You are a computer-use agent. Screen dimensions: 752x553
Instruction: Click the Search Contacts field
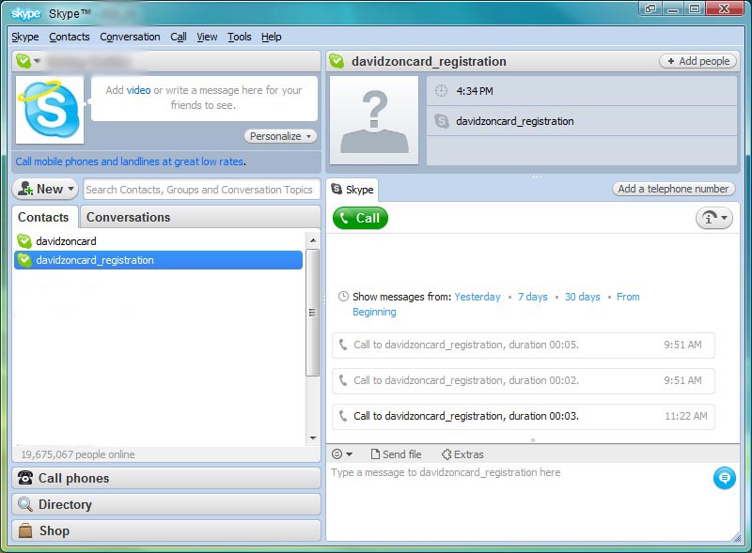201,190
